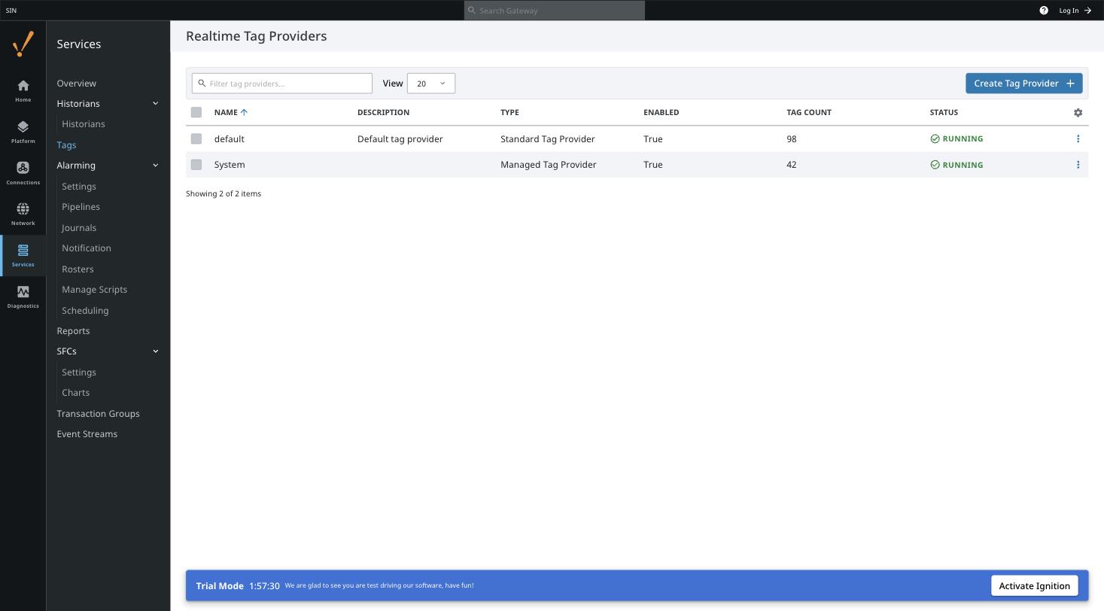Viewport: 1104px width, 611px height.
Task: Click the tag count value 98
Action: (x=792, y=138)
